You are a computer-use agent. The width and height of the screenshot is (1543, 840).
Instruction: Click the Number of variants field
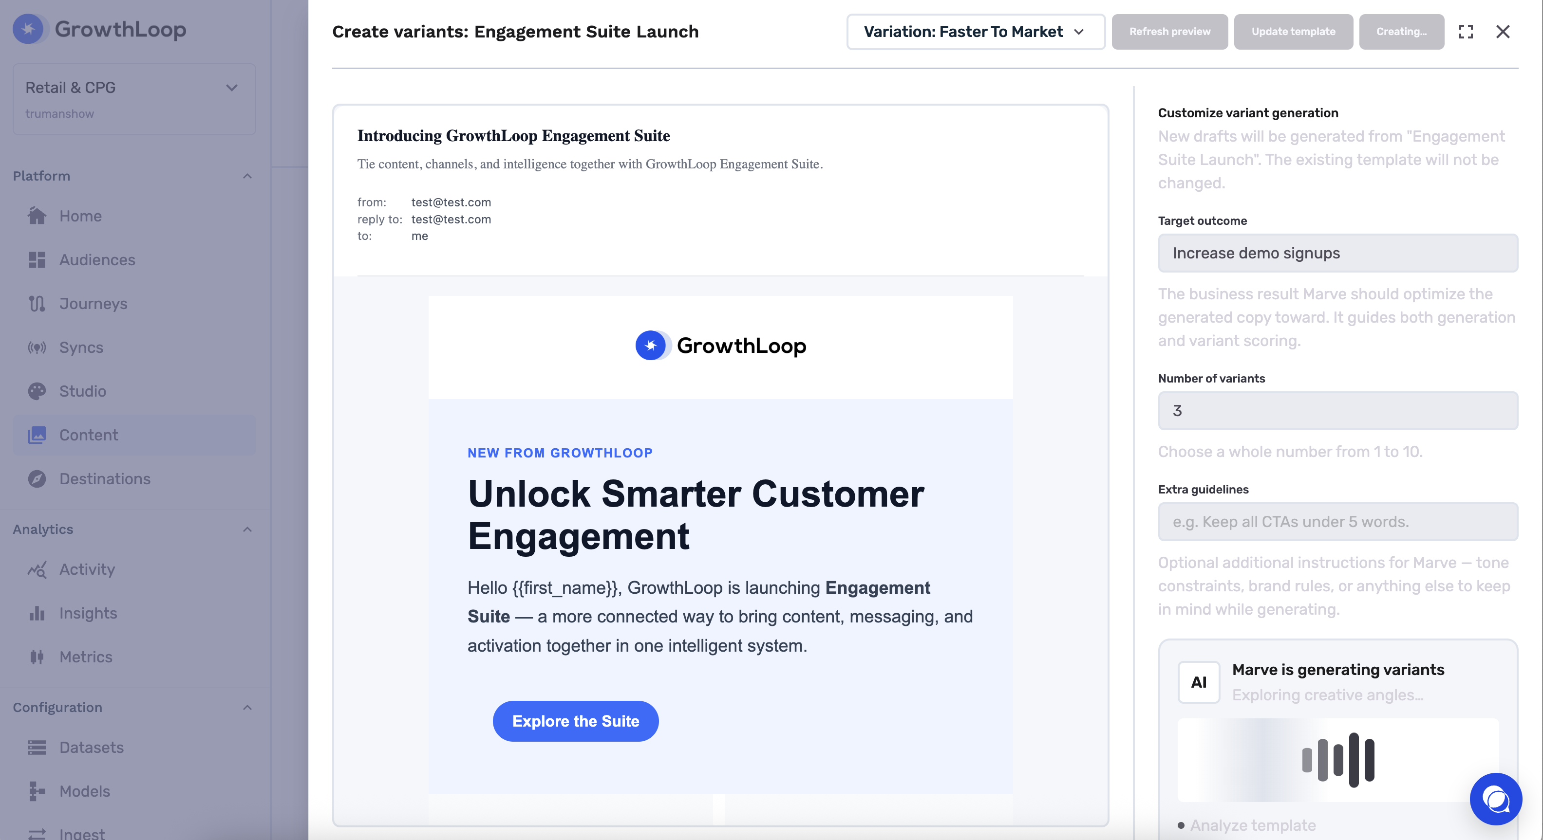click(1337, 411)
